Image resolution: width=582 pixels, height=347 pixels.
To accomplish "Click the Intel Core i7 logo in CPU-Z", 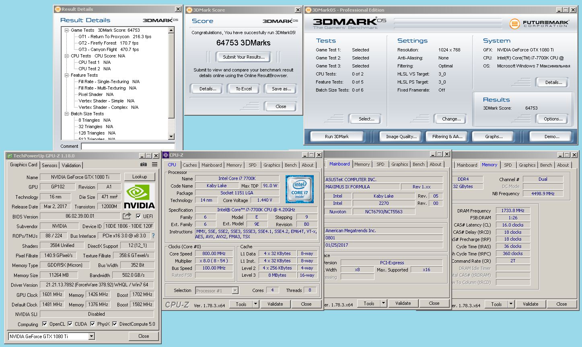I will 300,189.
